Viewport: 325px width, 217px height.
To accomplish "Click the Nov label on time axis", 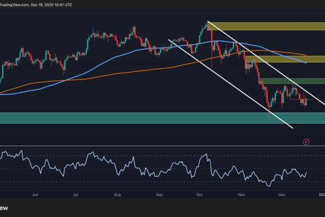I will pos(242,193).
